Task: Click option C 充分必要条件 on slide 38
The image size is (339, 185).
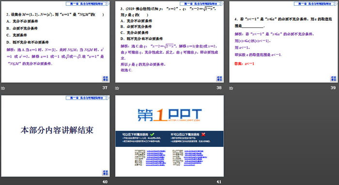Action: pos(135,32)
